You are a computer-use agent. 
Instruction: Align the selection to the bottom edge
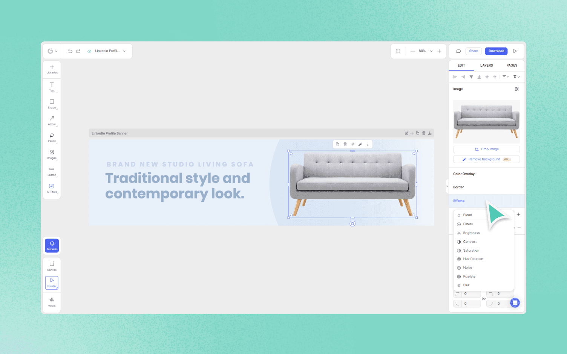pos(479,77)
